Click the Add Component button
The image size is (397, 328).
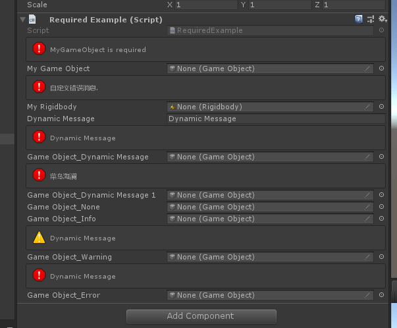click(x=201, y=316)
